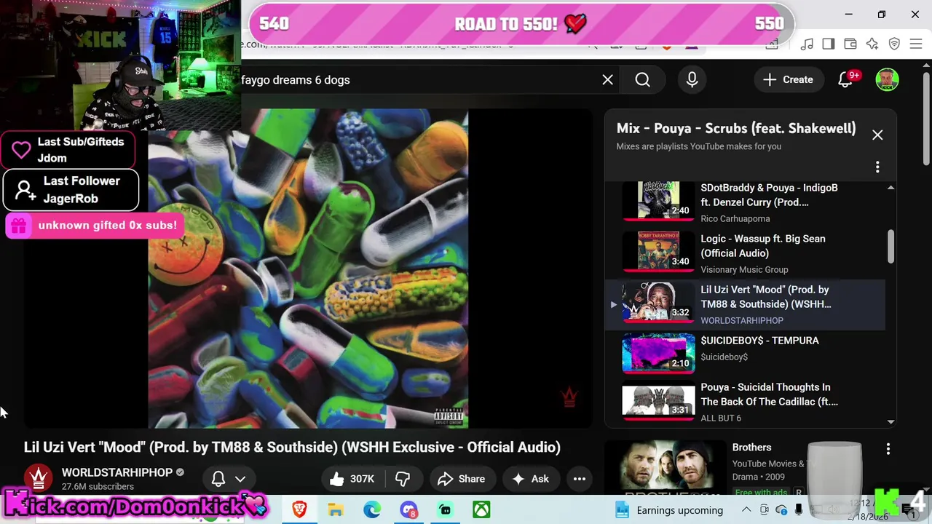This screenshot has width=932, height=524.
Task: Click the tray security info icon
Action: point(782,510)
